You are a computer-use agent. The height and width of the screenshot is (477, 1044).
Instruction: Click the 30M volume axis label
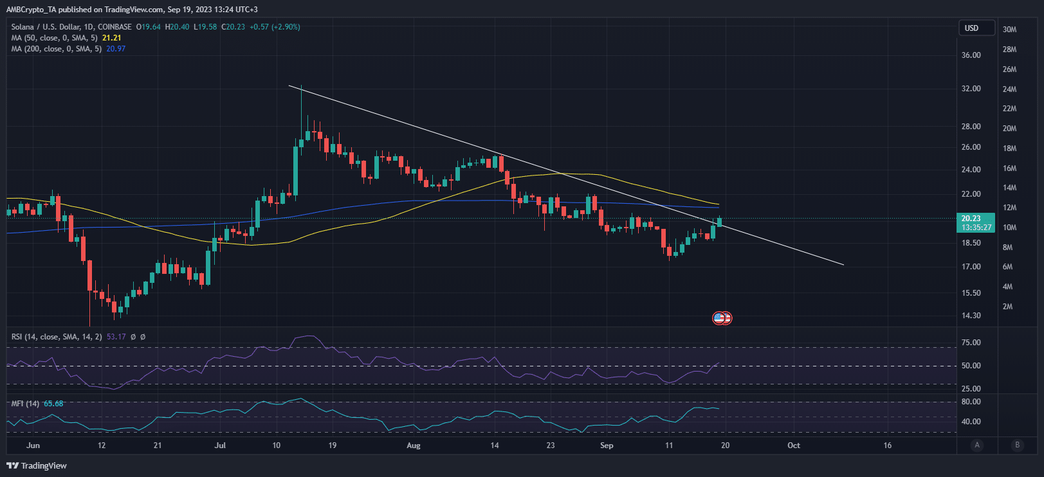tap(1010, 30)
